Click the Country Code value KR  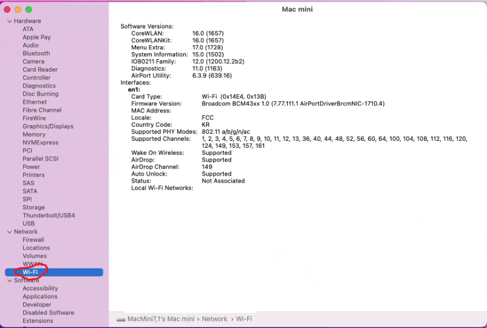206,125
